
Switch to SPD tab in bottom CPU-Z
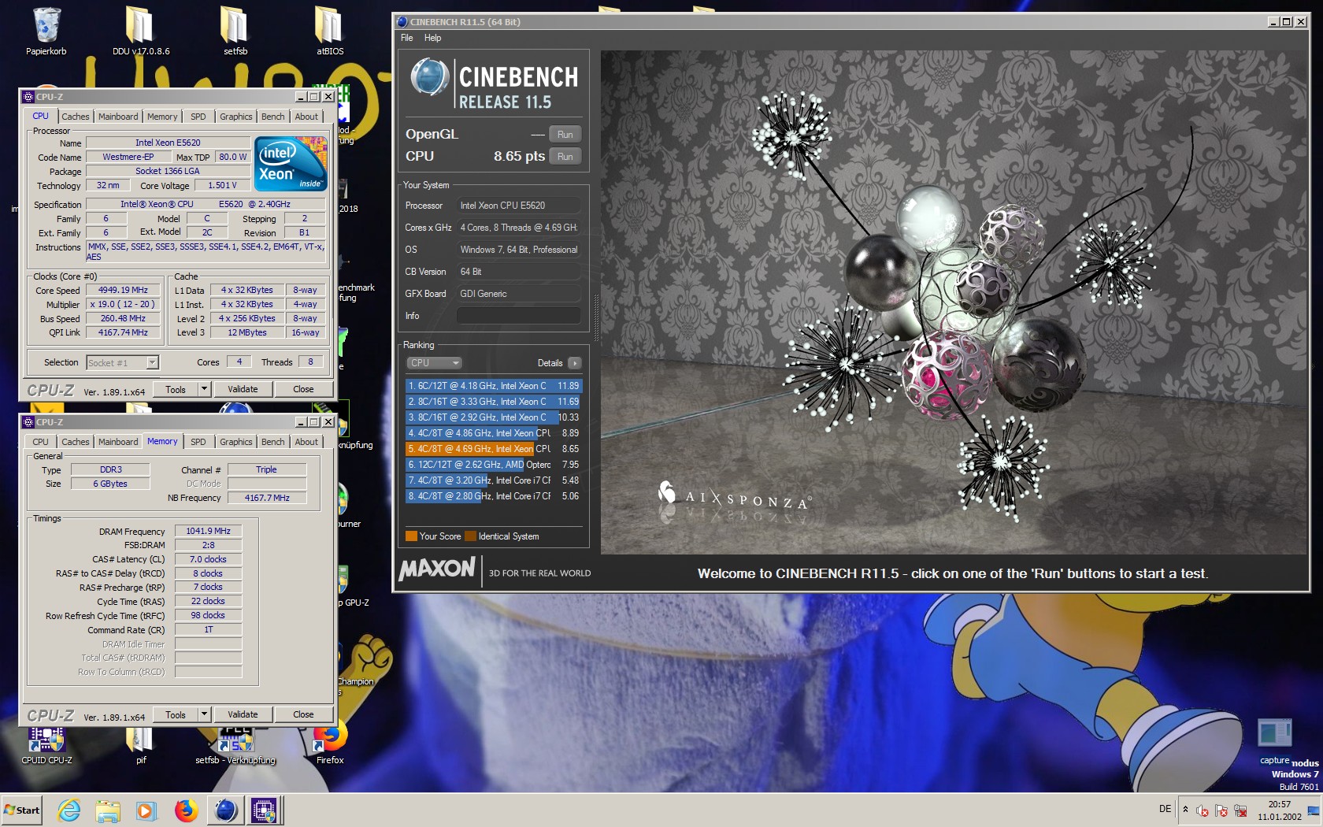[x=198, y=442]
